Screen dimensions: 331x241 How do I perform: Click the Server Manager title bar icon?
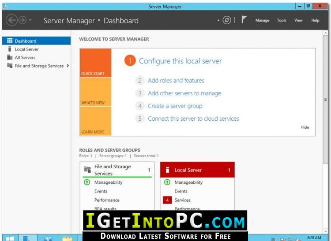click(5, 7)
